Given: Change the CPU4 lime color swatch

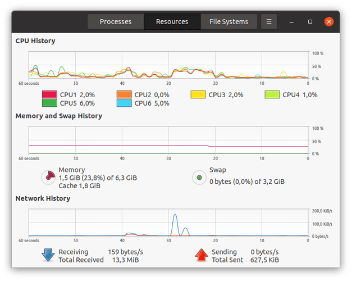Looking at the screenshot, I should click(272, 94).
